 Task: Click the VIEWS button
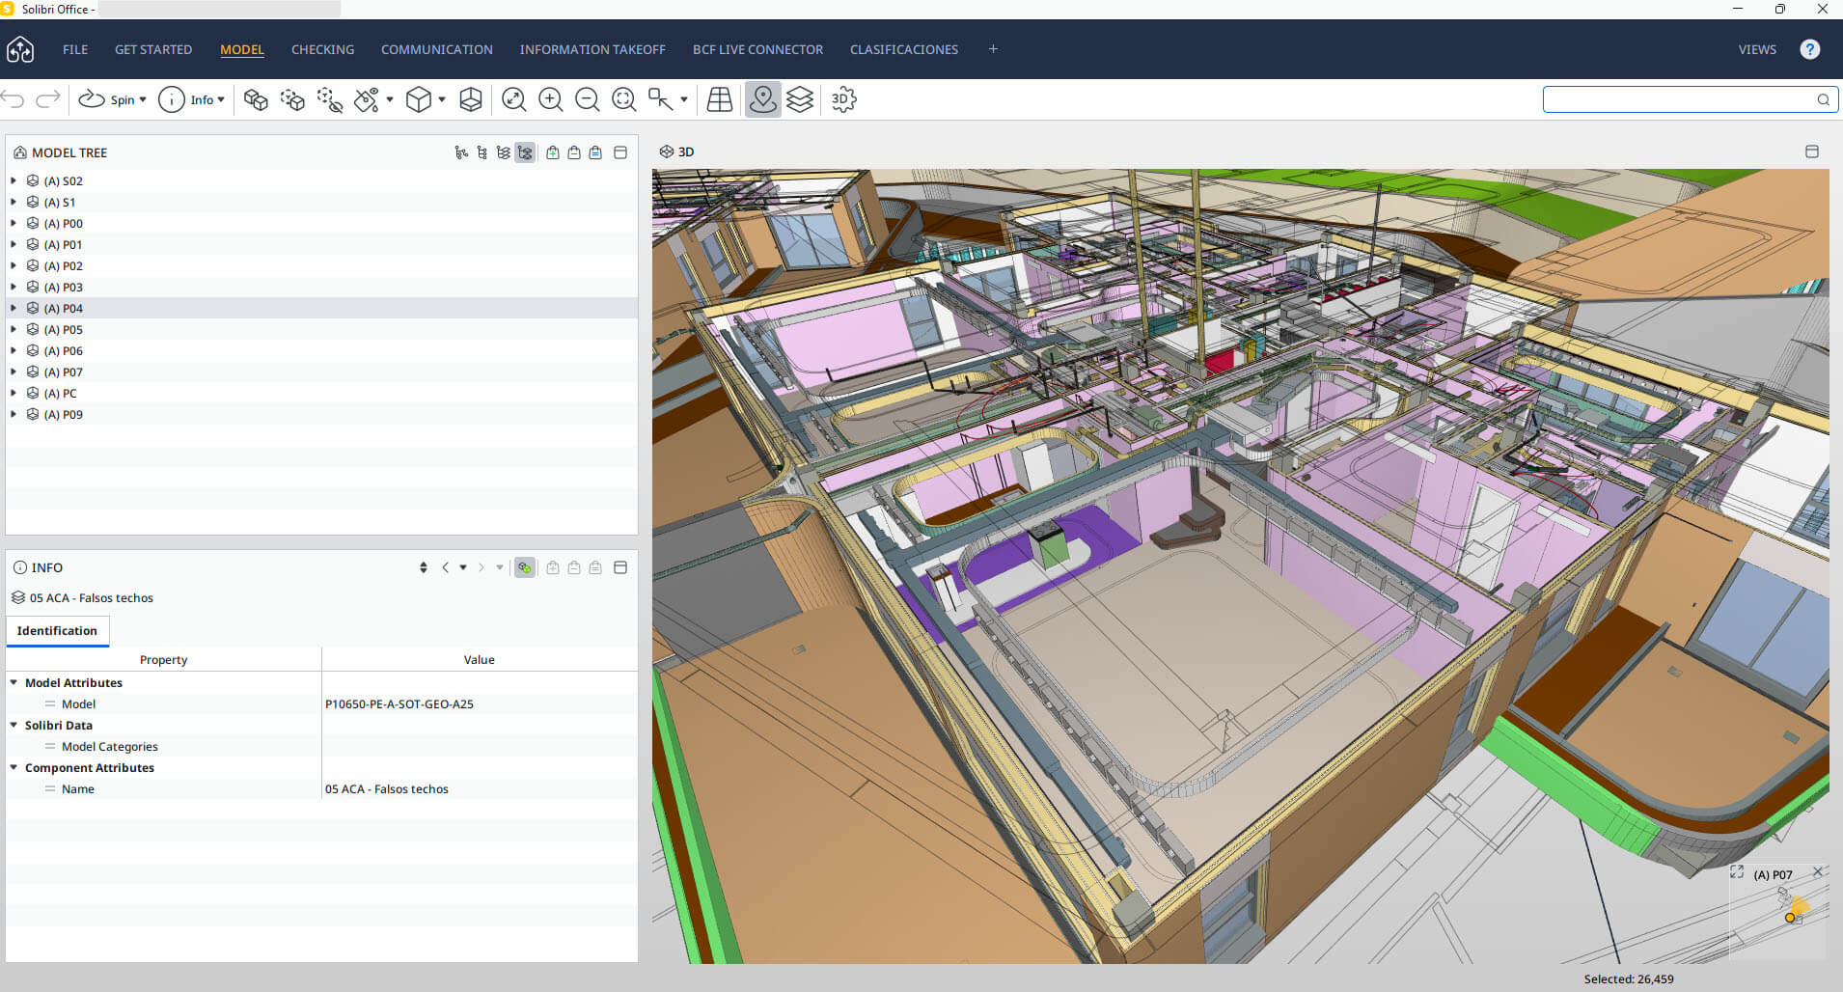1756,49
